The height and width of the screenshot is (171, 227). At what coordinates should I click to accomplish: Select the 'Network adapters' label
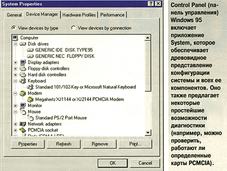tap(44, 124)
